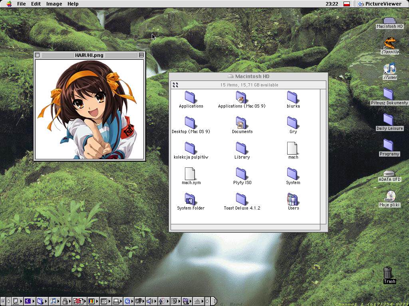Open the Location Manager control strip module
409x306 pixels.
pyautogui.click(x=79, y=301)
